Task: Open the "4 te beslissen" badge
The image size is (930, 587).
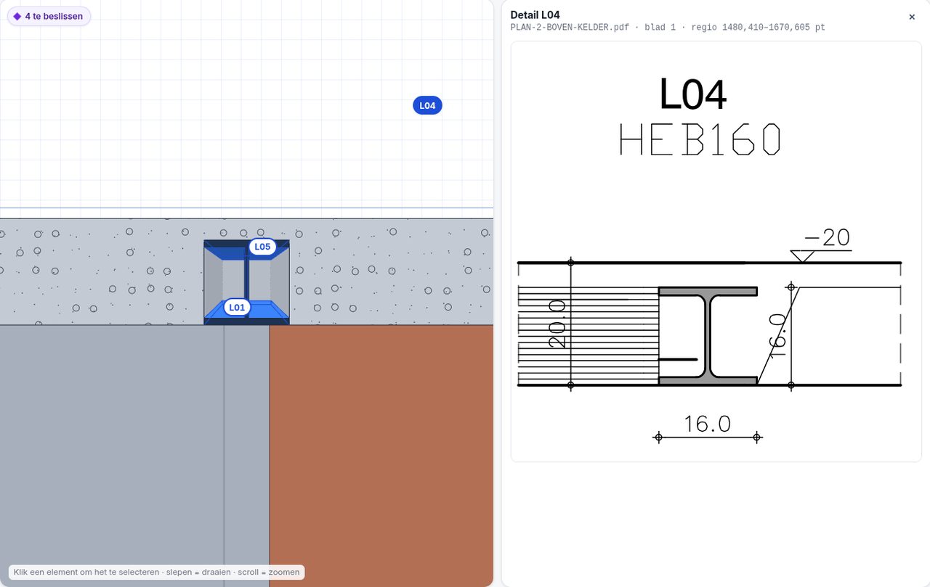Action: coord(49,16)
